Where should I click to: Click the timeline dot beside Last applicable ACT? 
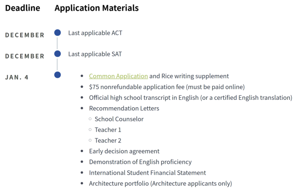click(x=57, y=33)
